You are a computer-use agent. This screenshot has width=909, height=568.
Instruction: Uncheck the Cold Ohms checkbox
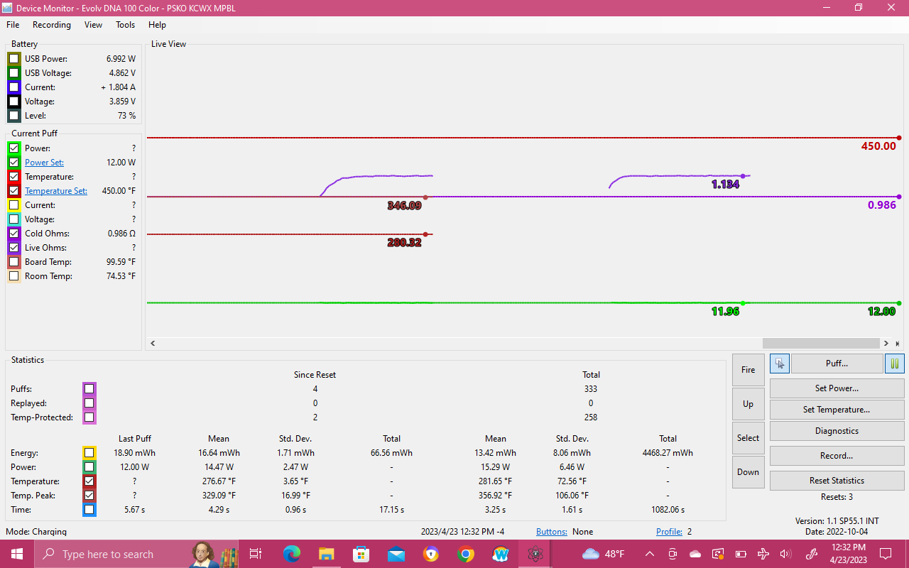point(14,234)
